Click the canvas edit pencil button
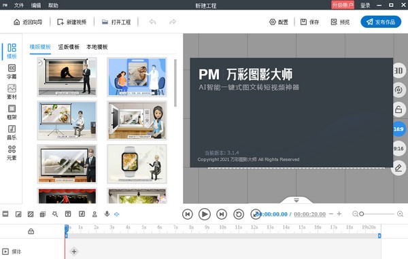This screenshot has height=259, width=408. (398, 168)
